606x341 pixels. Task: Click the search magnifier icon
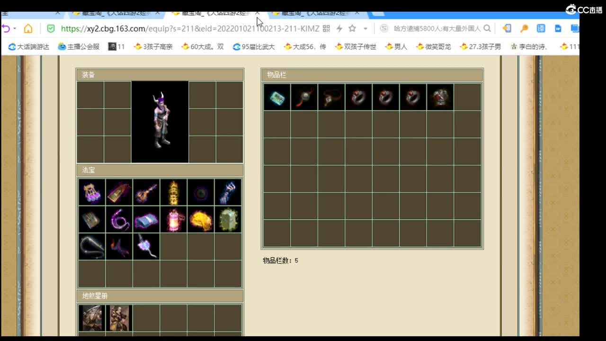pos(487,28)
